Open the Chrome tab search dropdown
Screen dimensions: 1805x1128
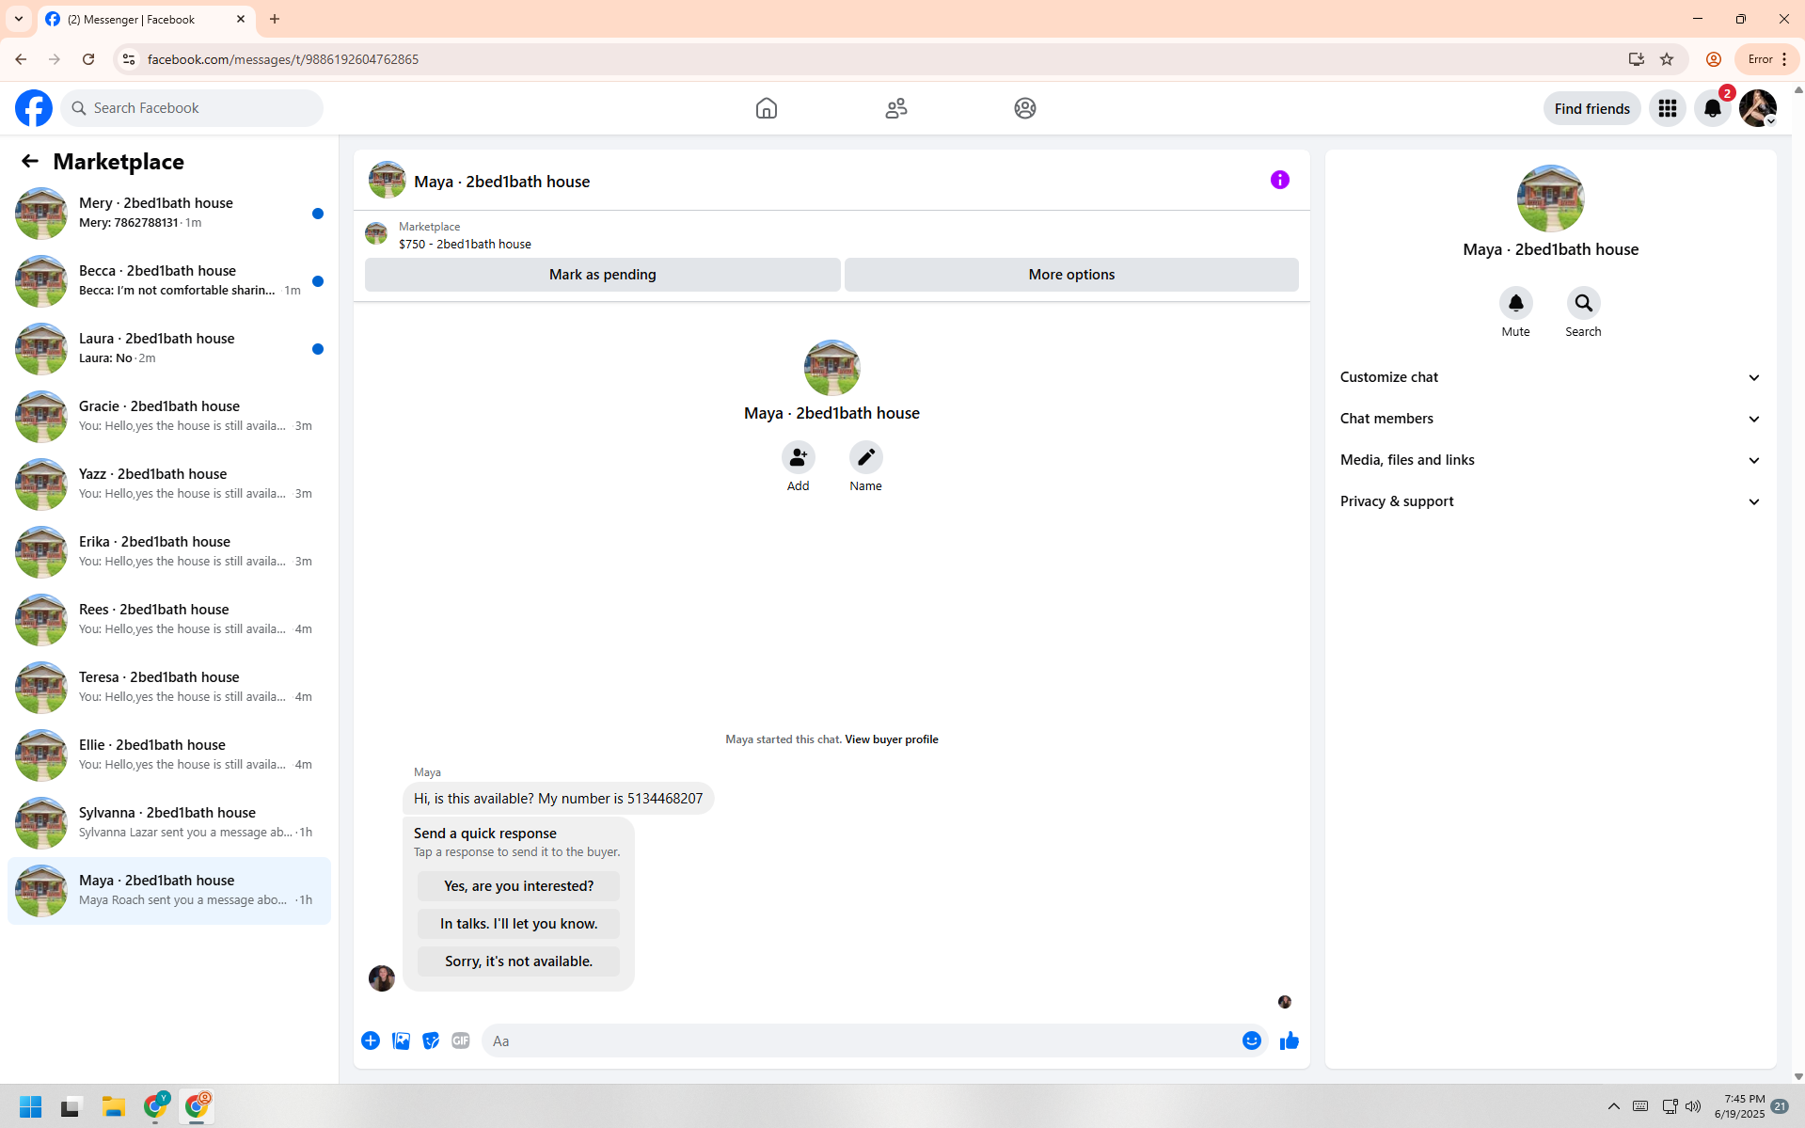coord(19,19)
